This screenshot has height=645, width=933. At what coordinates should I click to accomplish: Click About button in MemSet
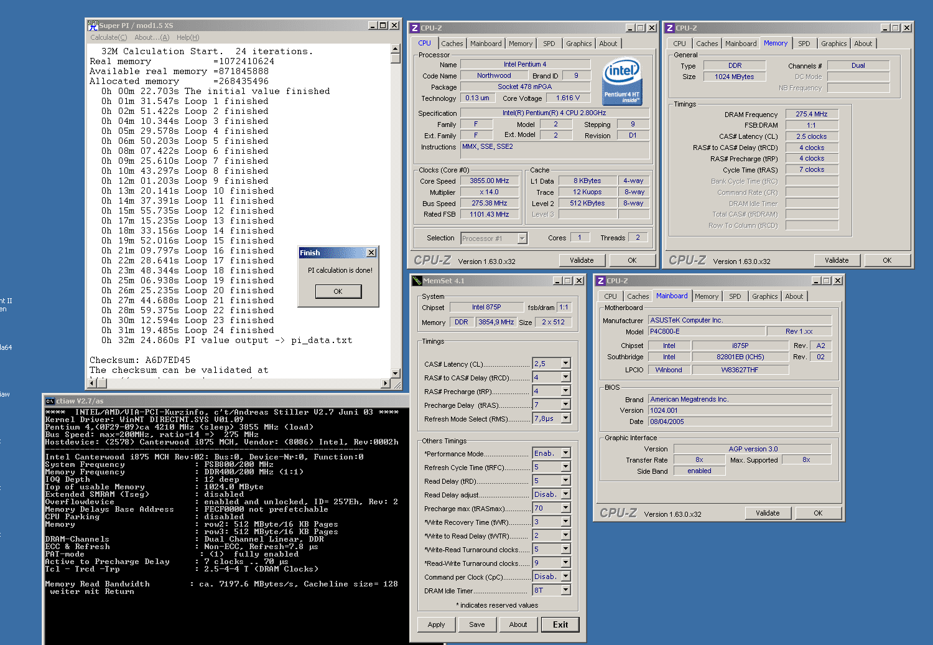point(518,624)
